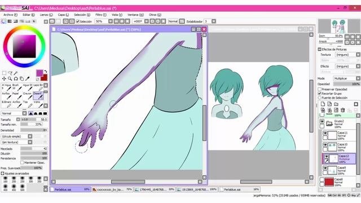This screenshot has height=203, width=361.
Task: Click the purple foreground color swatch
Action: coord(39,73)
